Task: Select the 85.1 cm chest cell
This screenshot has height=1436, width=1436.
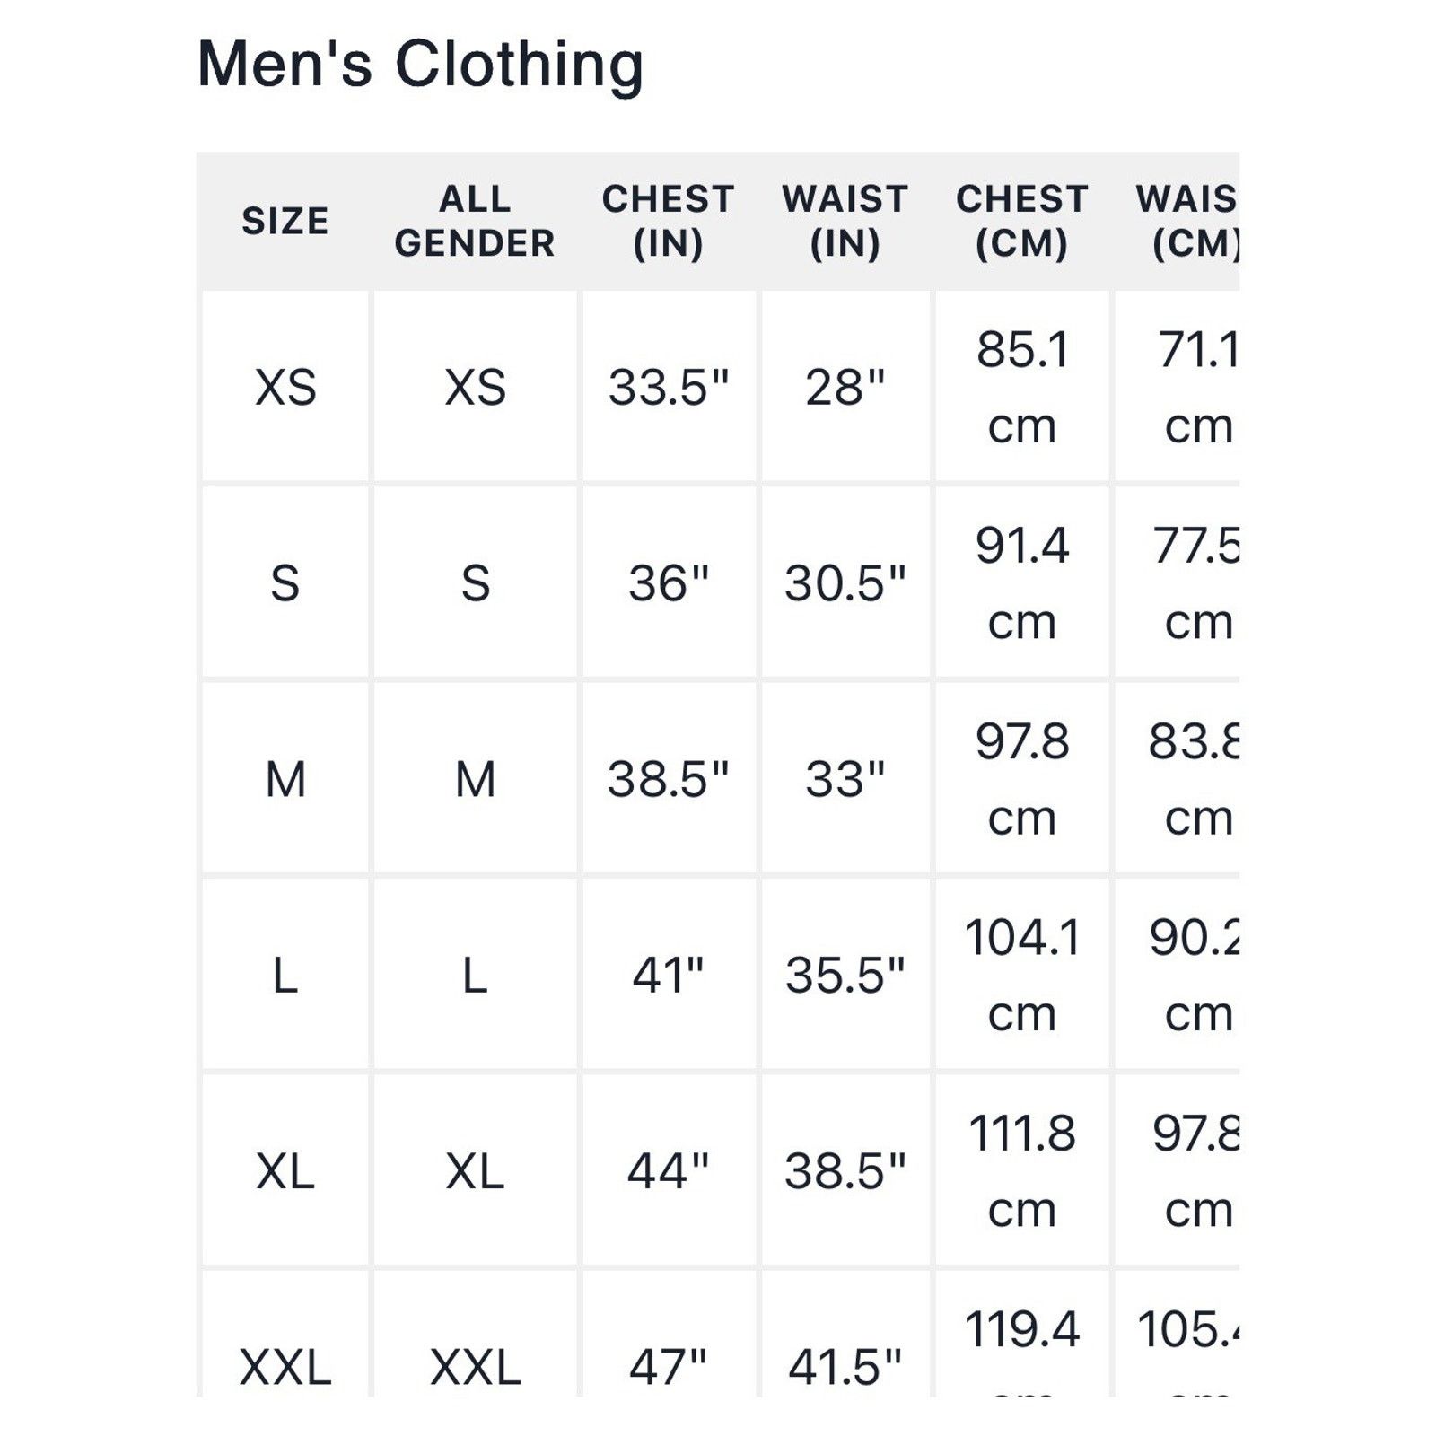Action: [x=1022, y=388]
